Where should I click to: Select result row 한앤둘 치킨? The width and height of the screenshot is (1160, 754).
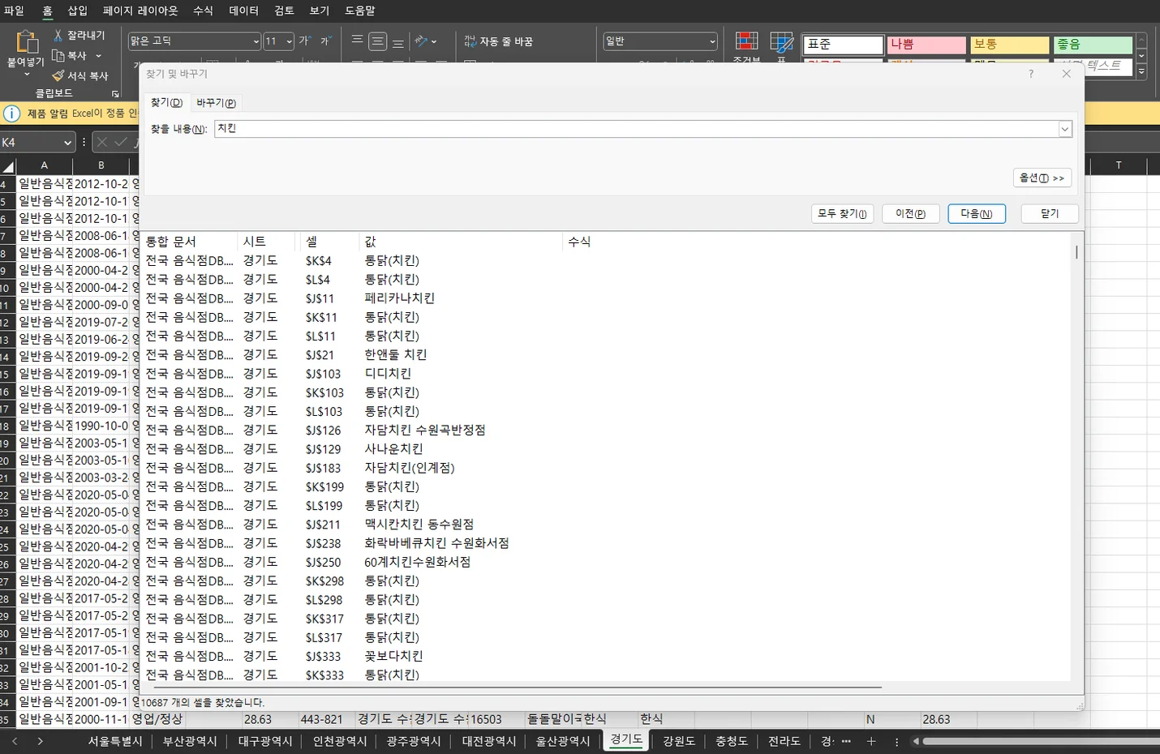[x=607, y=355]
